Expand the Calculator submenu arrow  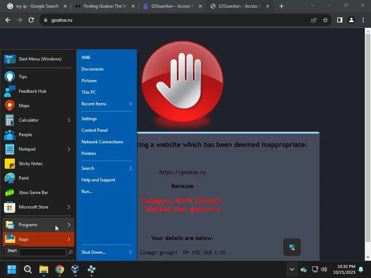[x=69, y=120]
